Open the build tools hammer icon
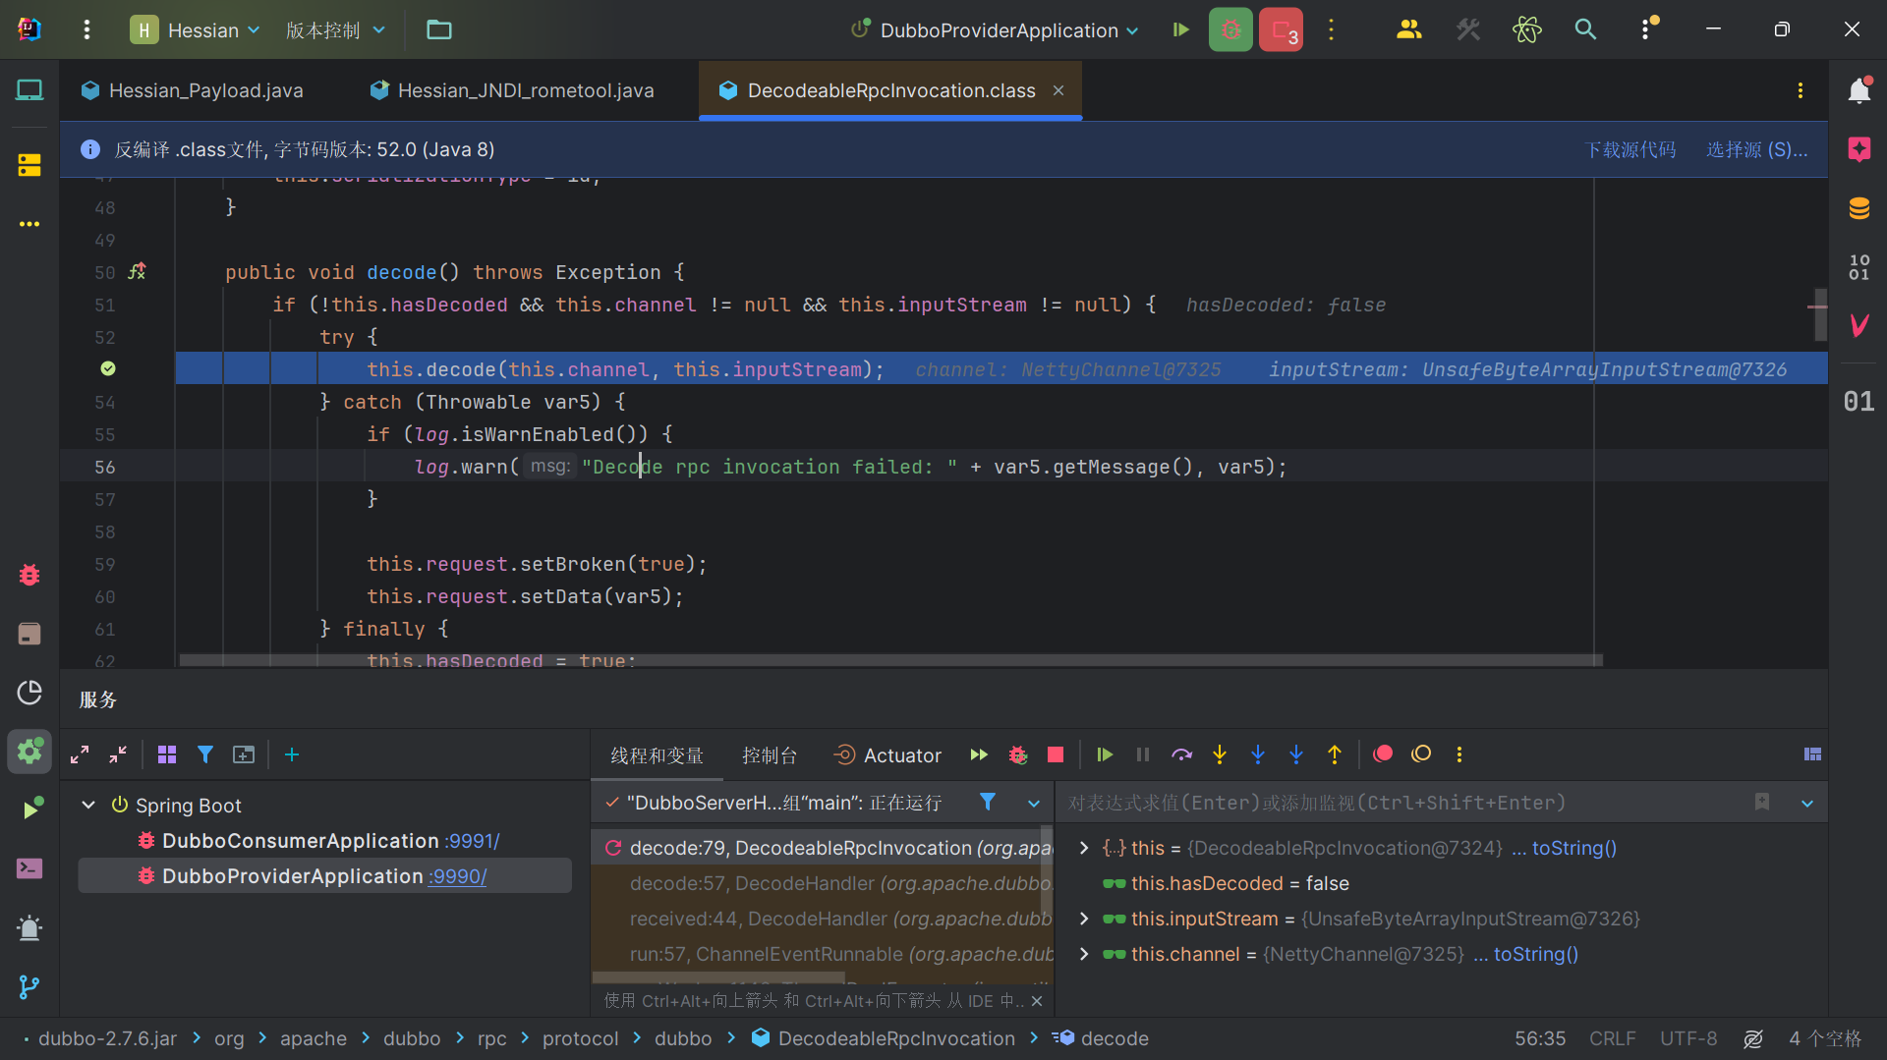 pyautogui.click(x=1467, y=29)
